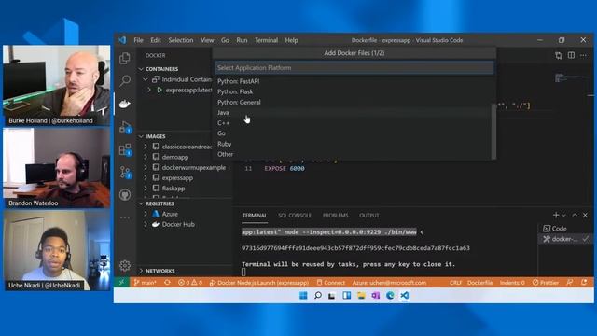This screenshot has width=597, height=336.
Task: Click the main branch in status bar
Action: tap(146, 283)
